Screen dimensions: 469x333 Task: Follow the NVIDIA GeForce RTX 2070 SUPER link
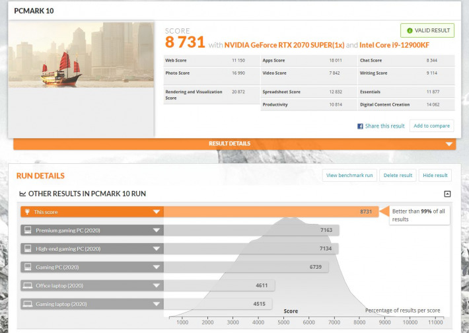point(283,45)
